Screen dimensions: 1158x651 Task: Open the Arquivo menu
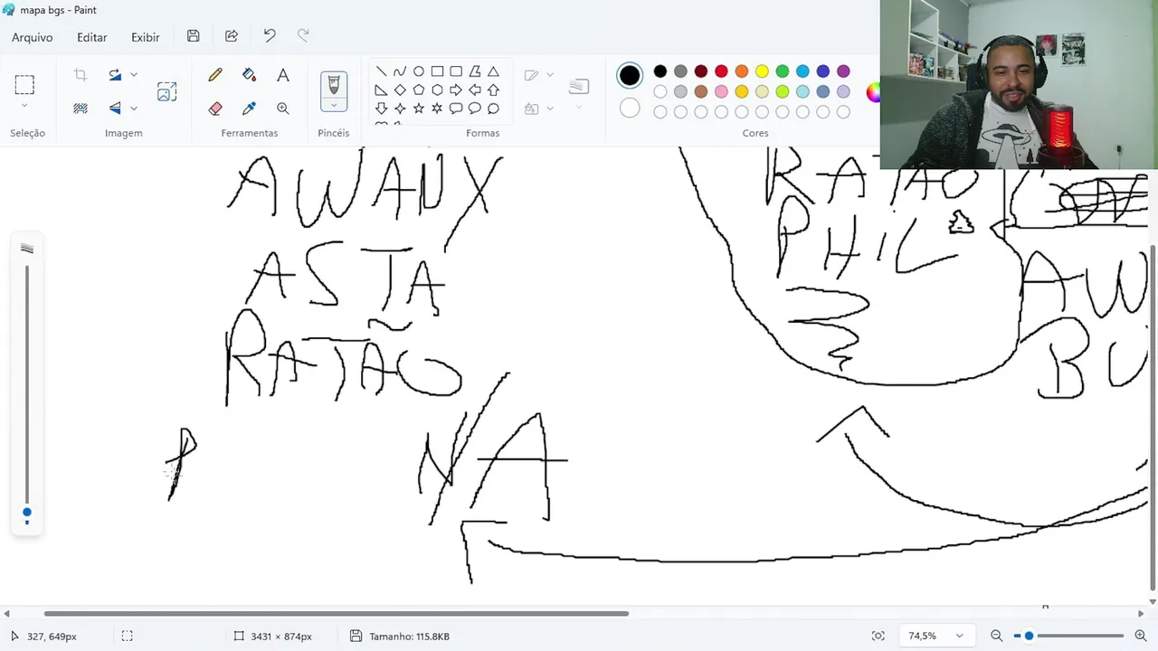coord(33,37)
